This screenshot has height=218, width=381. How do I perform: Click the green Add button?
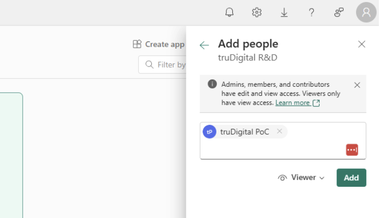coord(351,178)
